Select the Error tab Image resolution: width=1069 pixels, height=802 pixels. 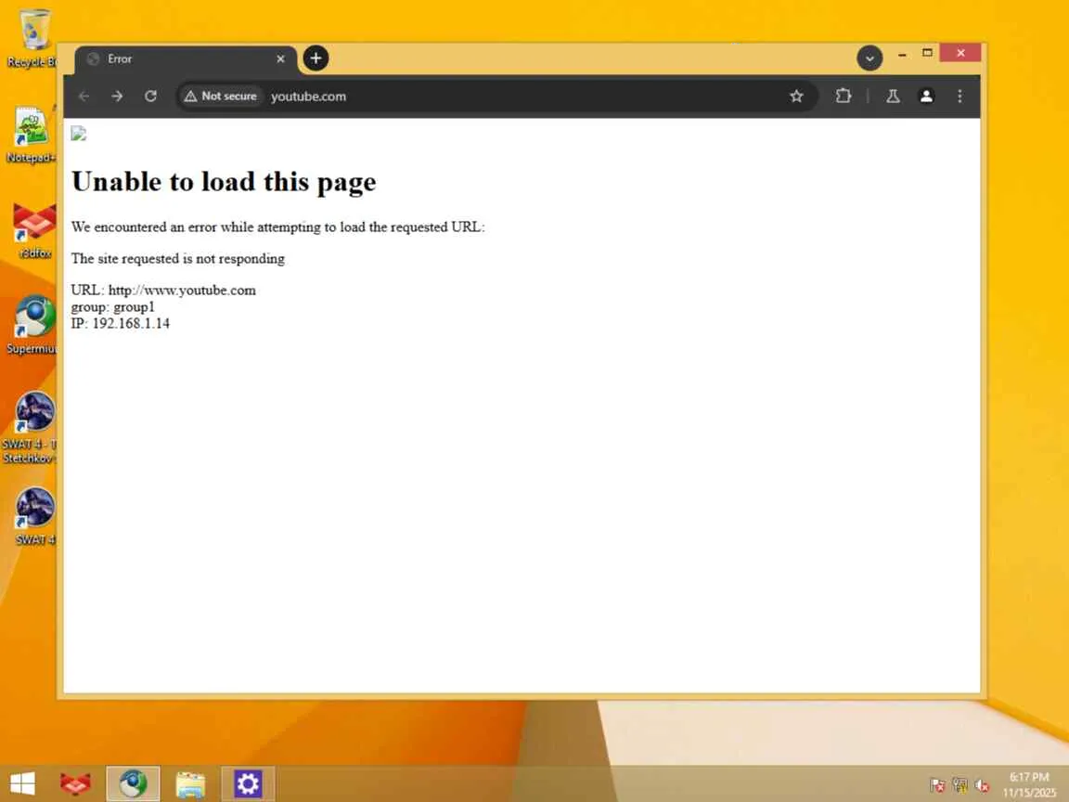click(x=186, y=59)
